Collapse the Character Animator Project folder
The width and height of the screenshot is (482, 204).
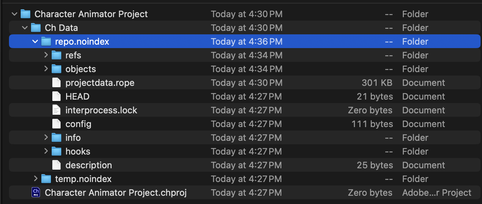(x=14, y=14)
